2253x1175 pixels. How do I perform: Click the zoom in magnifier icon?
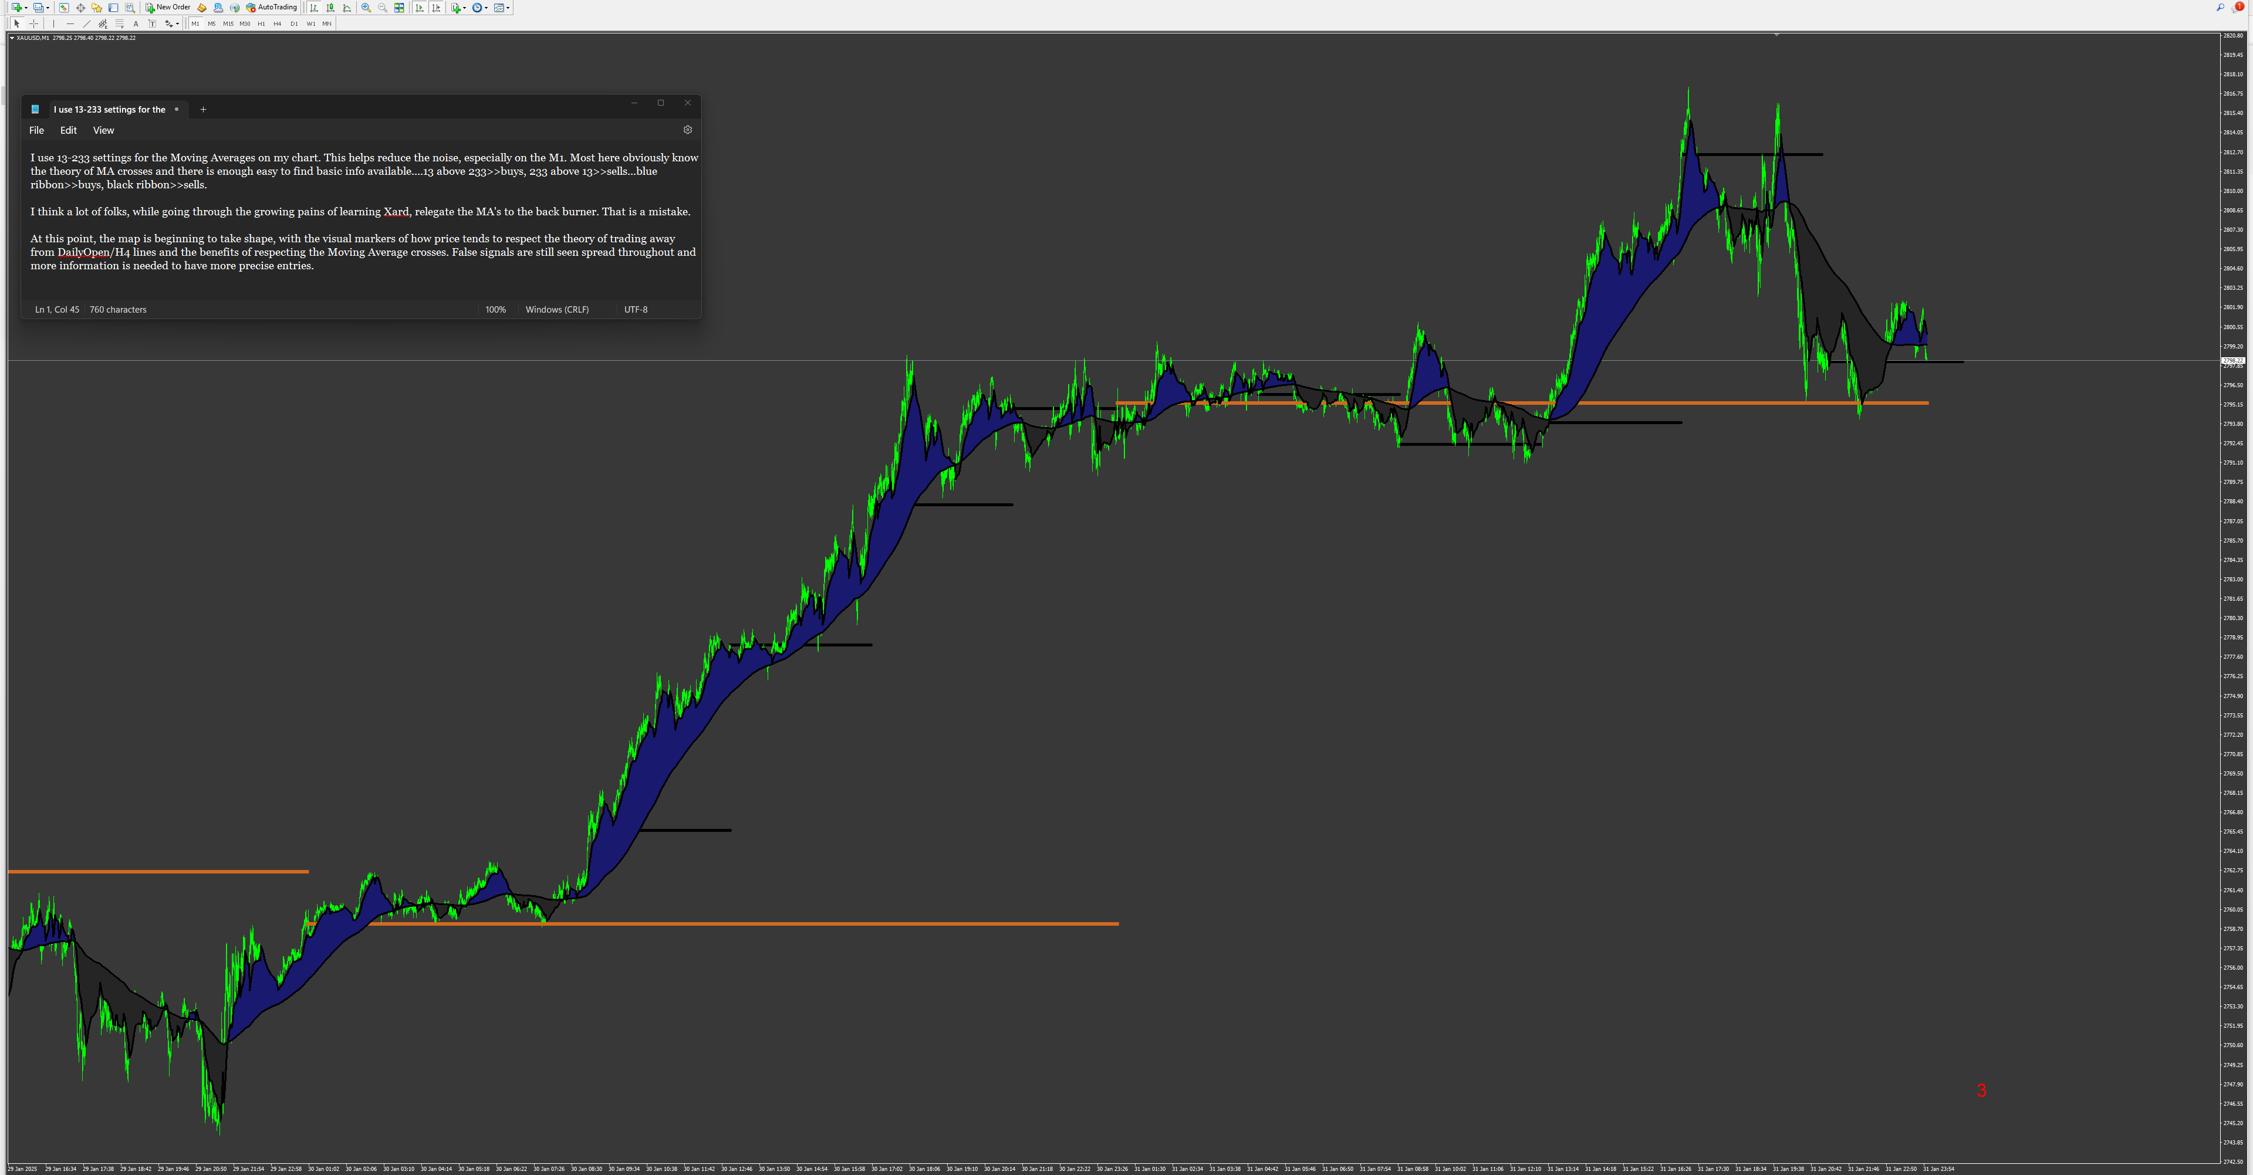coord(366,8)
